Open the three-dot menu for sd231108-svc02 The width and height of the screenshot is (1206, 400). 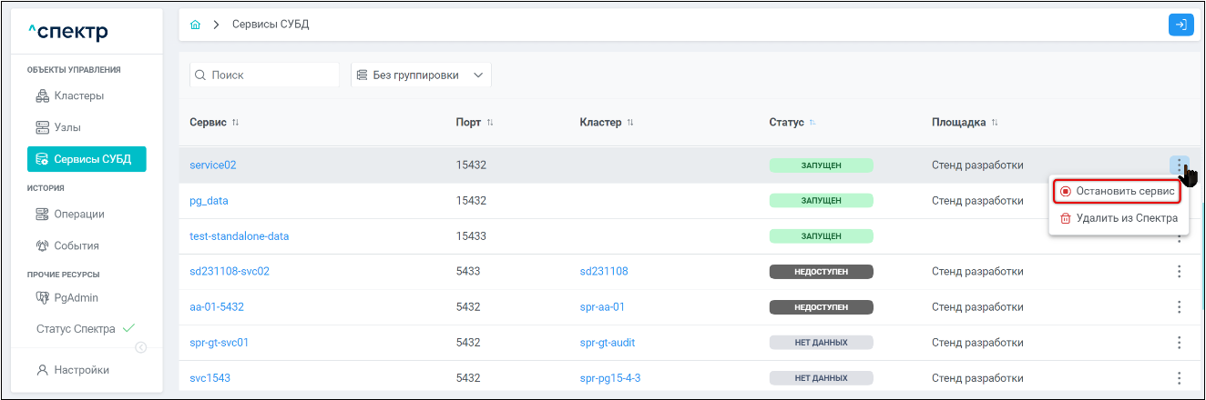(1179, 271)
